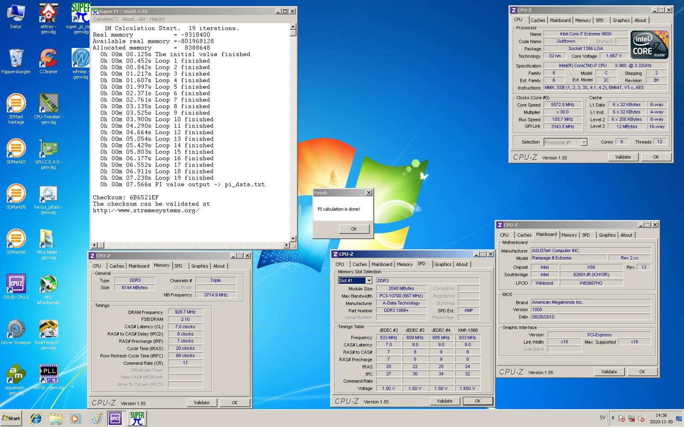Select About tab in SPD CPU-Z window
Screen dimensions: 684x427
pos(462,264)
